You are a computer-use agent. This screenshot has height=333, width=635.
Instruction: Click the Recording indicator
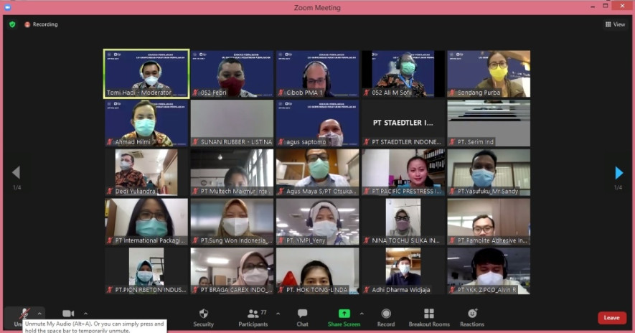pyautogui.click(x=41, y=24)
